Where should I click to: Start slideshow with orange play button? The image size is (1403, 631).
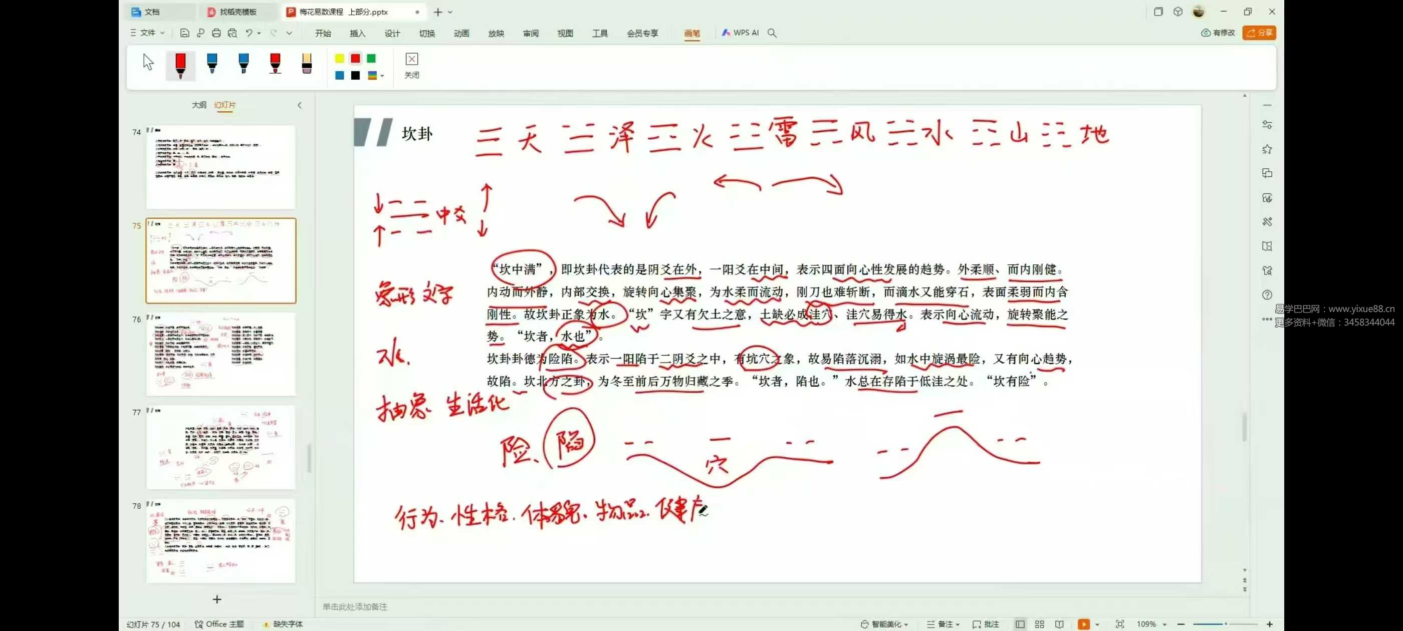[1083, 624]
